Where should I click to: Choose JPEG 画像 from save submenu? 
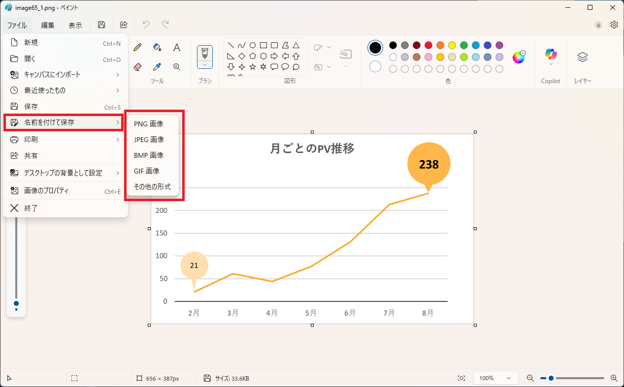[x=149, y=140]
